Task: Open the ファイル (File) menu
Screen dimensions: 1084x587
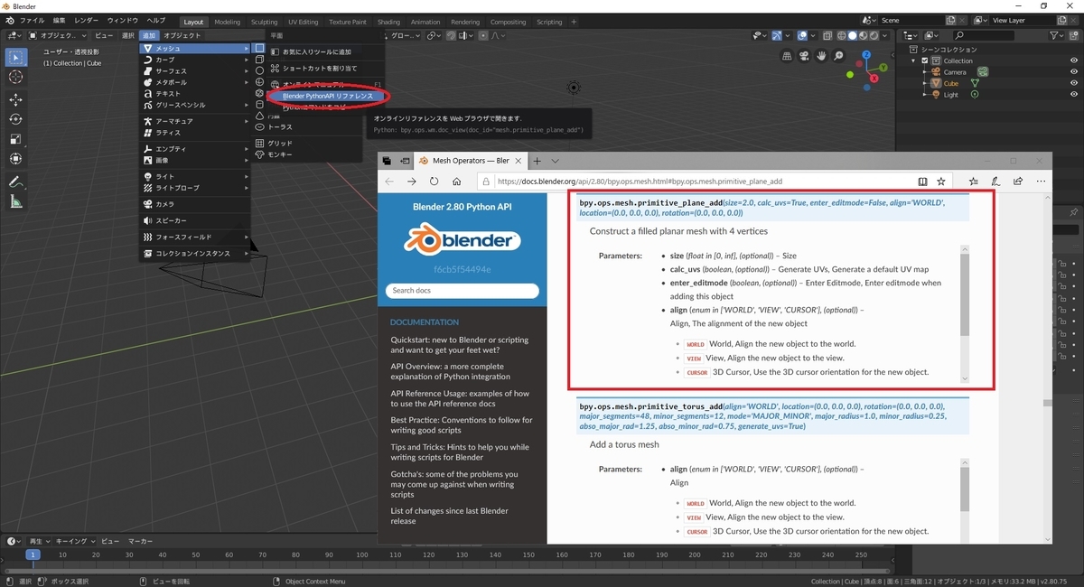Action: (x=32, y=20)
